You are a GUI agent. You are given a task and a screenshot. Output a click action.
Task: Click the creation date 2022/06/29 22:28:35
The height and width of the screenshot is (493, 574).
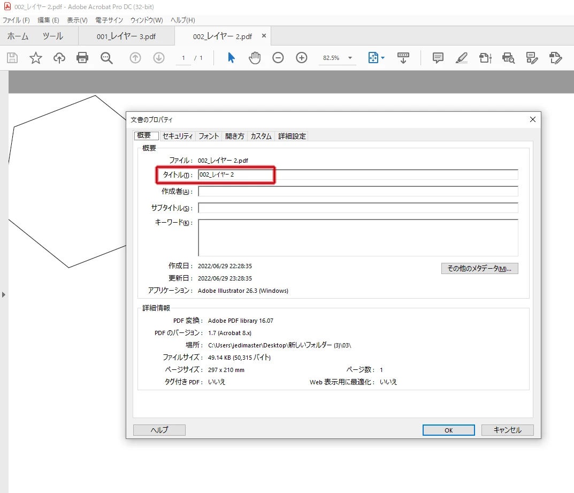225,266
